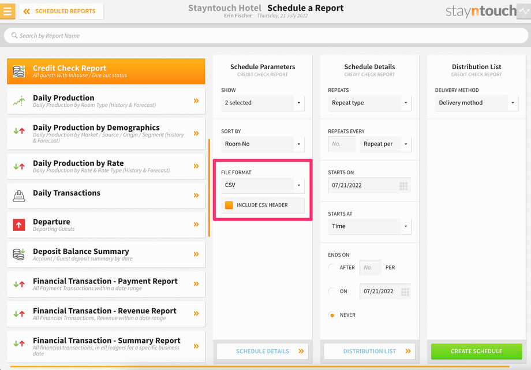Open Summary Report via its chevron
Viewport: 531px width, 370px height.
click(196, 346)
